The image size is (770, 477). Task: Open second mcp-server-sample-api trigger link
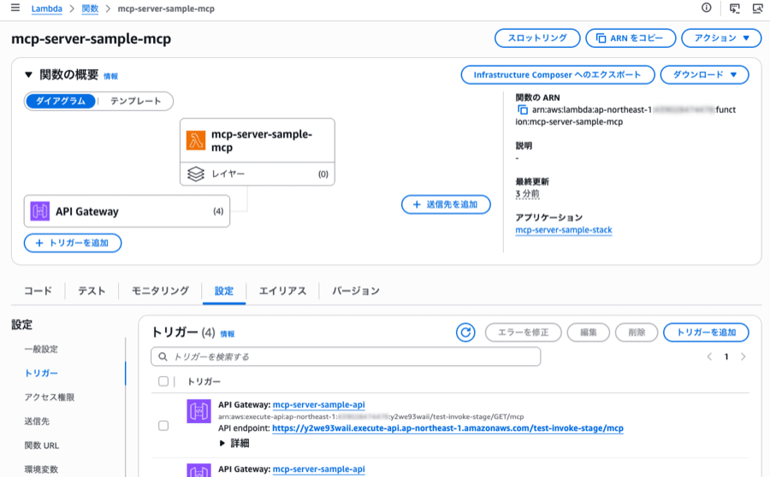click(x=319, y=468)
